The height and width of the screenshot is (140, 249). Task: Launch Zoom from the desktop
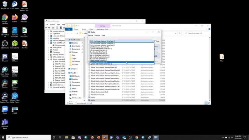tap(5, 110)
